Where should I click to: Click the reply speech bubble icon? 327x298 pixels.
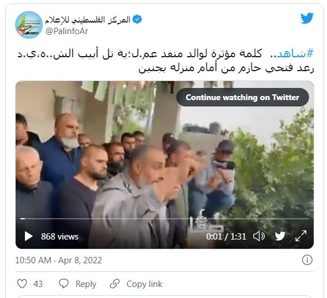(64, 284)
